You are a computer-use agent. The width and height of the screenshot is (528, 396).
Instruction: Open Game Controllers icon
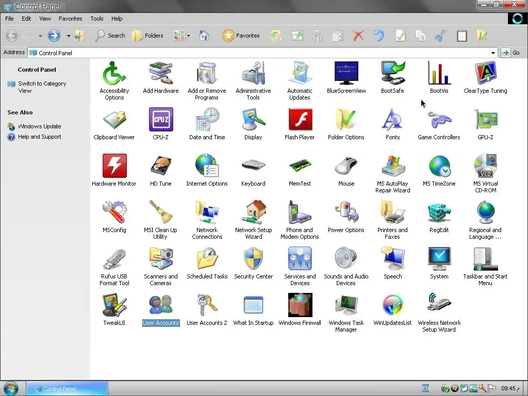[x=439, y=120]
